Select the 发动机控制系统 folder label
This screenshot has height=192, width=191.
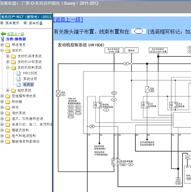[x=29, y=67]
